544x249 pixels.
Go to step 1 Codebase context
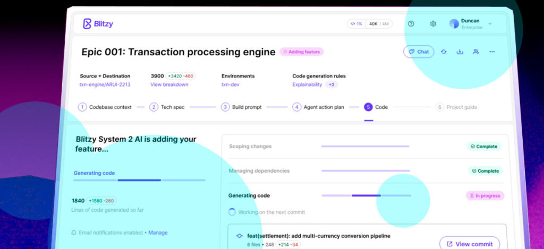pyautogui.click(x=105, y=107)
